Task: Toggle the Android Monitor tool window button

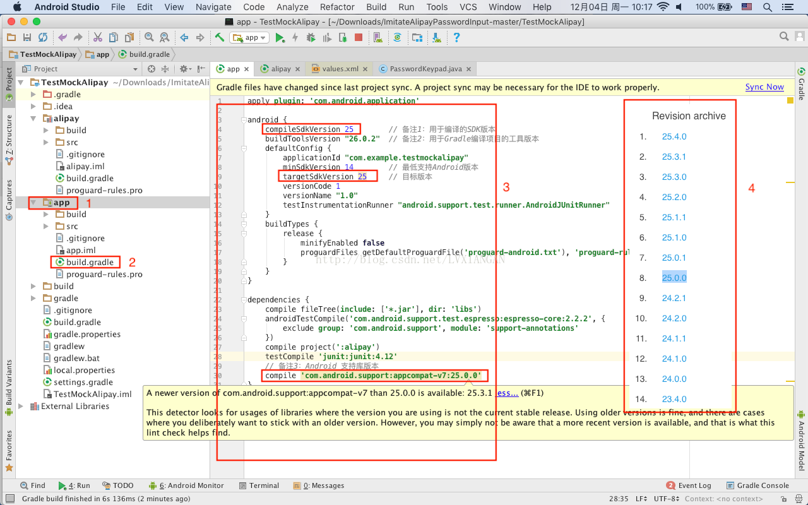Action: tap(186, 485)
